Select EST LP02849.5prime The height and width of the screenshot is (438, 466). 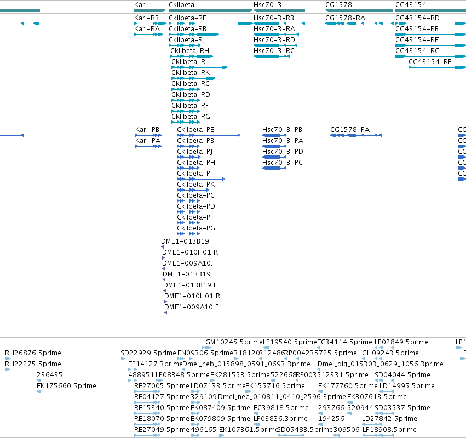401,342
